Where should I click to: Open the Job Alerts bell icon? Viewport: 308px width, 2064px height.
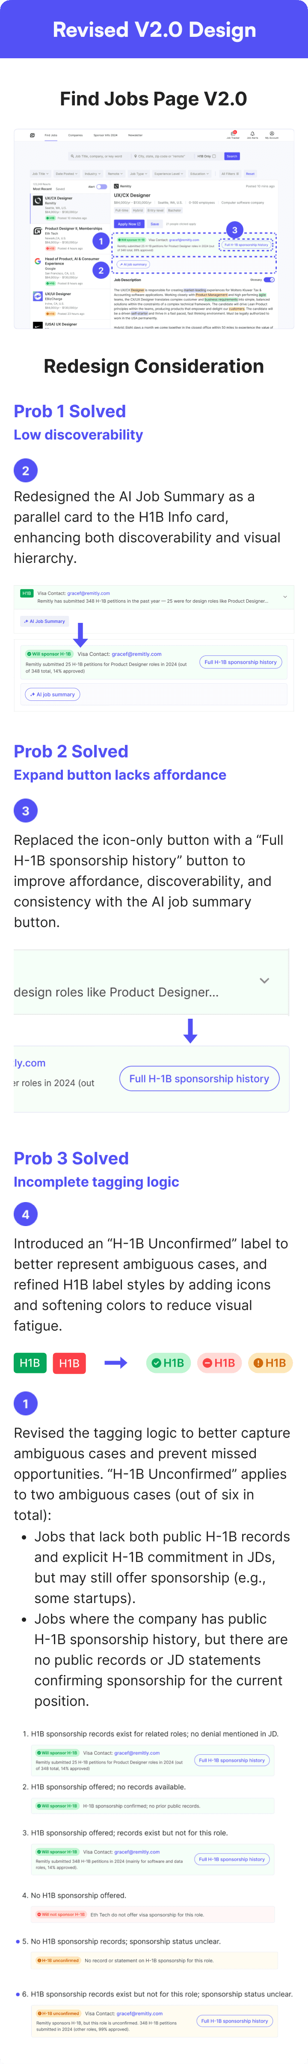(252, 134)
